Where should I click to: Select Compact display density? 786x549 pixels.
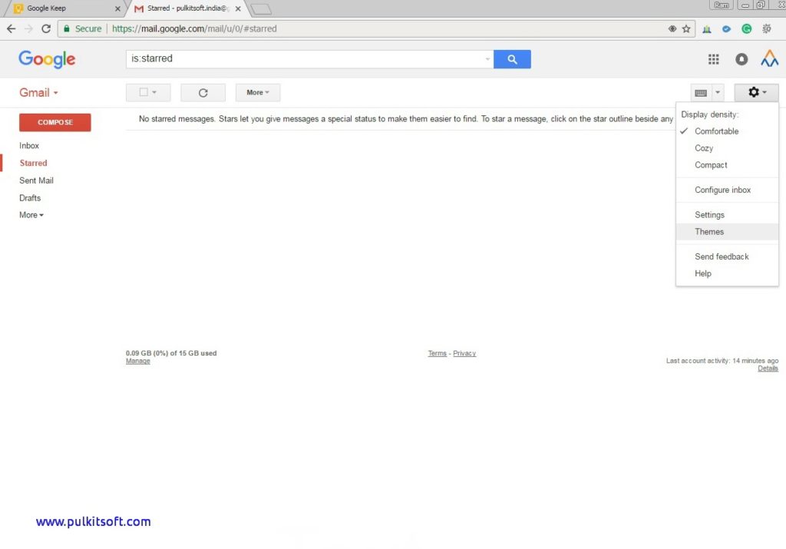pos(711,165)
